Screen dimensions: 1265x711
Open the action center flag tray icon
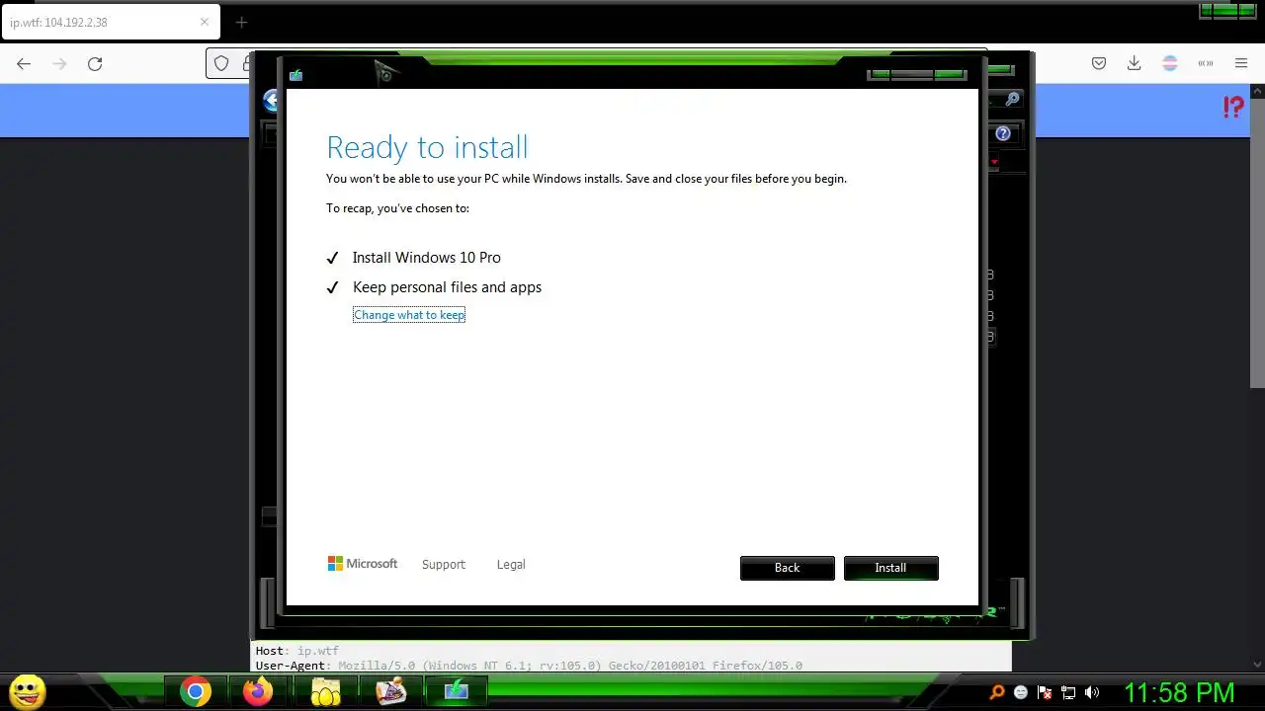pos(1045,692)
